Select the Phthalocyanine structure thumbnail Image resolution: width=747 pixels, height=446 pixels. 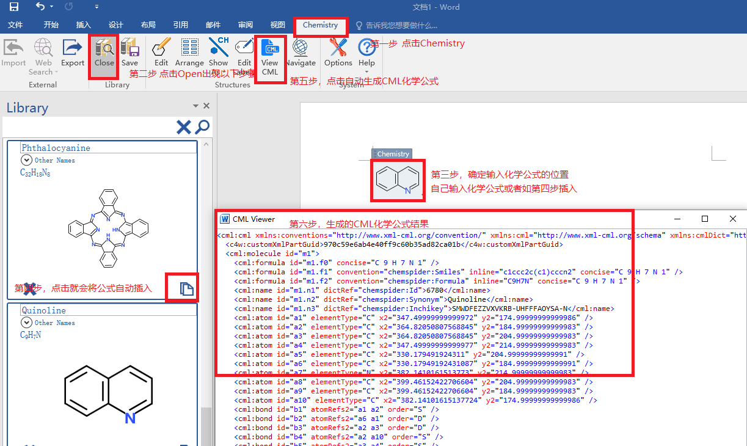click(x=110, y=229)
